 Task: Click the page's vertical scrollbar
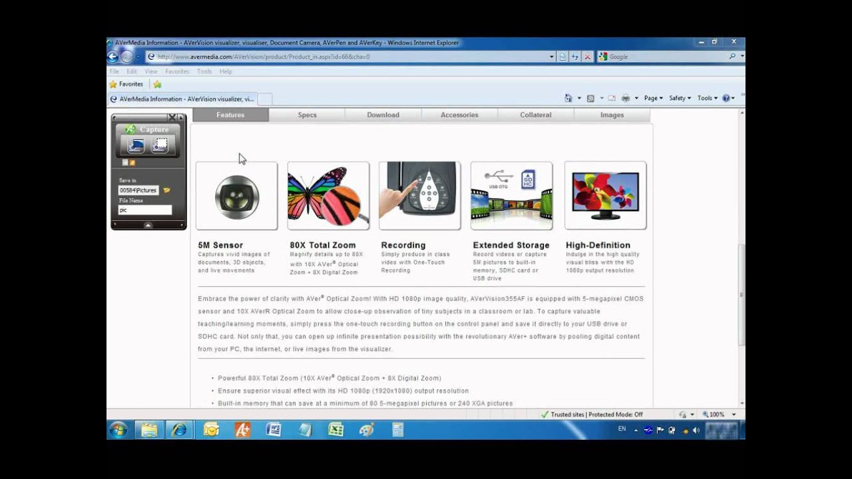742,295
